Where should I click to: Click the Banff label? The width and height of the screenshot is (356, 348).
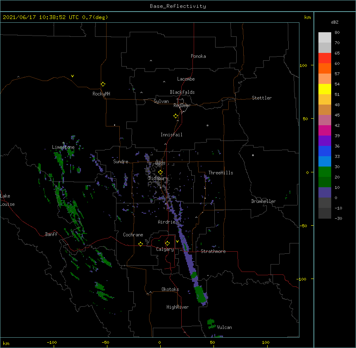(51, 234)
